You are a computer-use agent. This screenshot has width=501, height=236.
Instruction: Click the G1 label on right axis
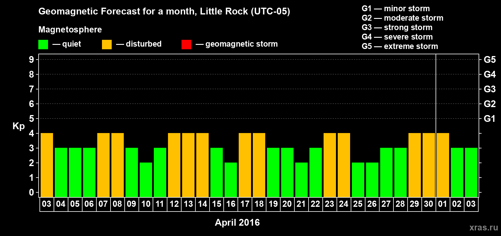coord(490,119)
